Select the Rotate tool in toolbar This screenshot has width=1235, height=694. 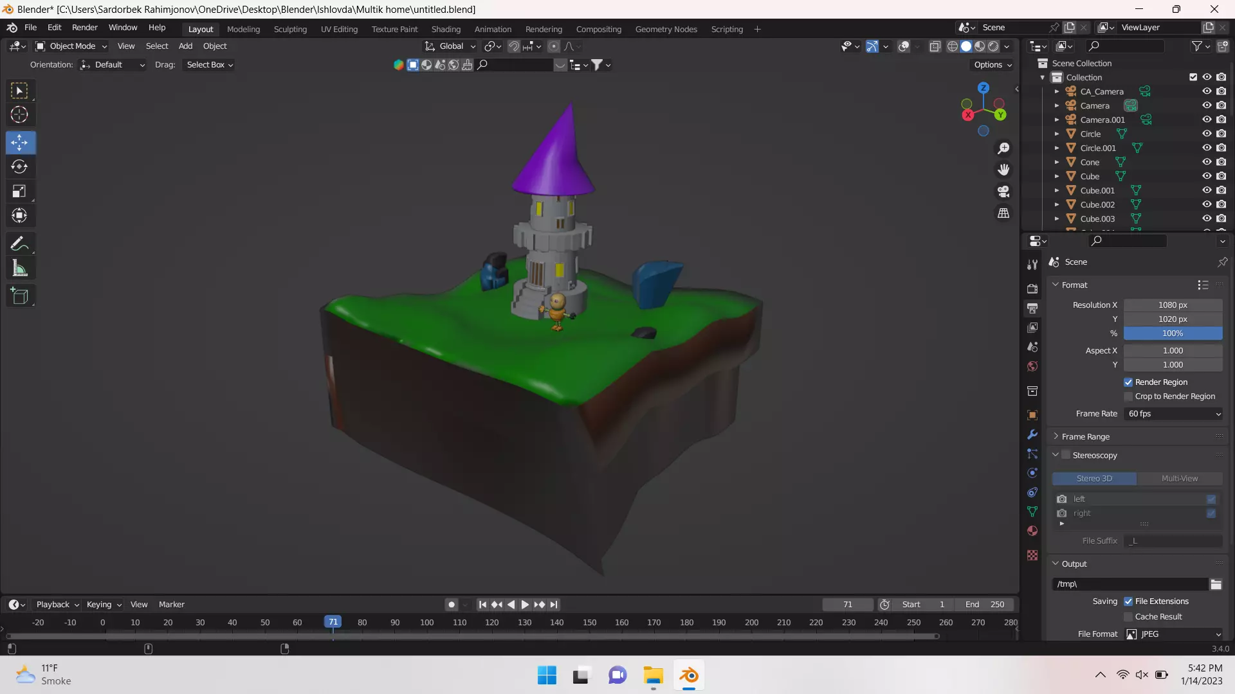pyautogui.click(x=19, y=167)
